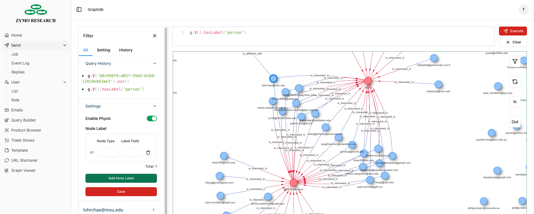534x214 pixels.
Task: Toggle the sidebar panel icon
Action: click(x=79, y=9)
